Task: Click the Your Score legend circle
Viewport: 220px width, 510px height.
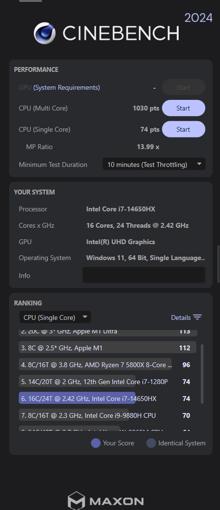Action: point(96,443)
